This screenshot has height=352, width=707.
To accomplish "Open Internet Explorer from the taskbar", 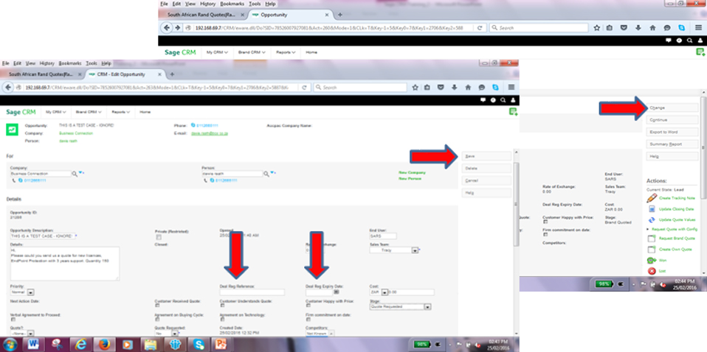I will [x=80, y=345].
